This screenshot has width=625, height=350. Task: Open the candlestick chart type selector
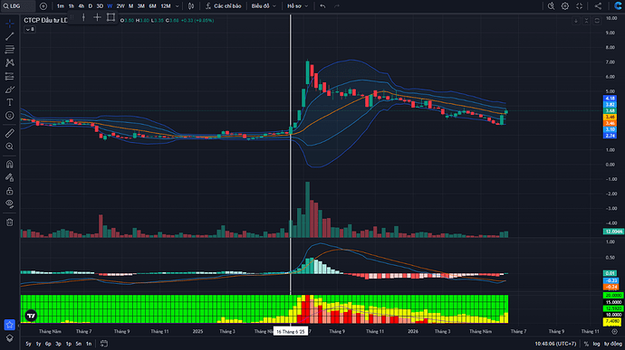click(191, 6)
